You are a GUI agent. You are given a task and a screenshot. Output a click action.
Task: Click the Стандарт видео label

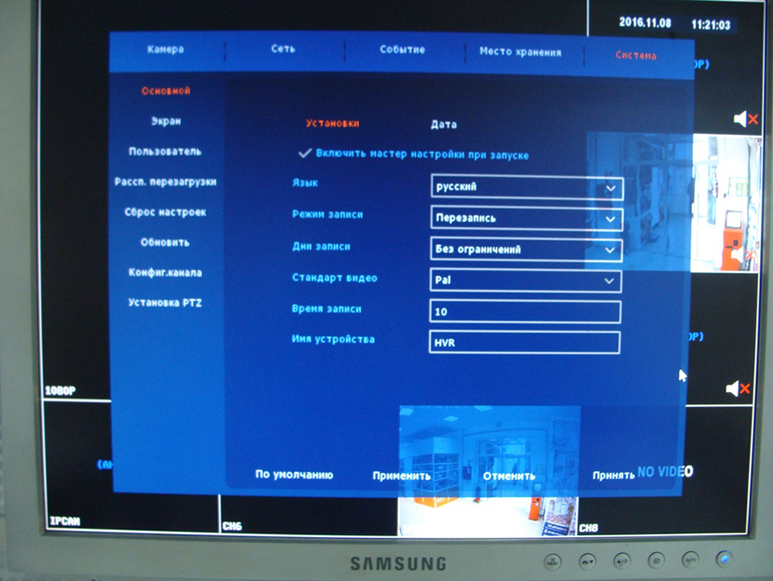(335, 277)
